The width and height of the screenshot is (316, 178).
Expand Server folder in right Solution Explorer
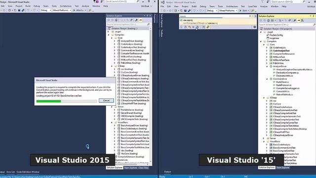(264, 138)
